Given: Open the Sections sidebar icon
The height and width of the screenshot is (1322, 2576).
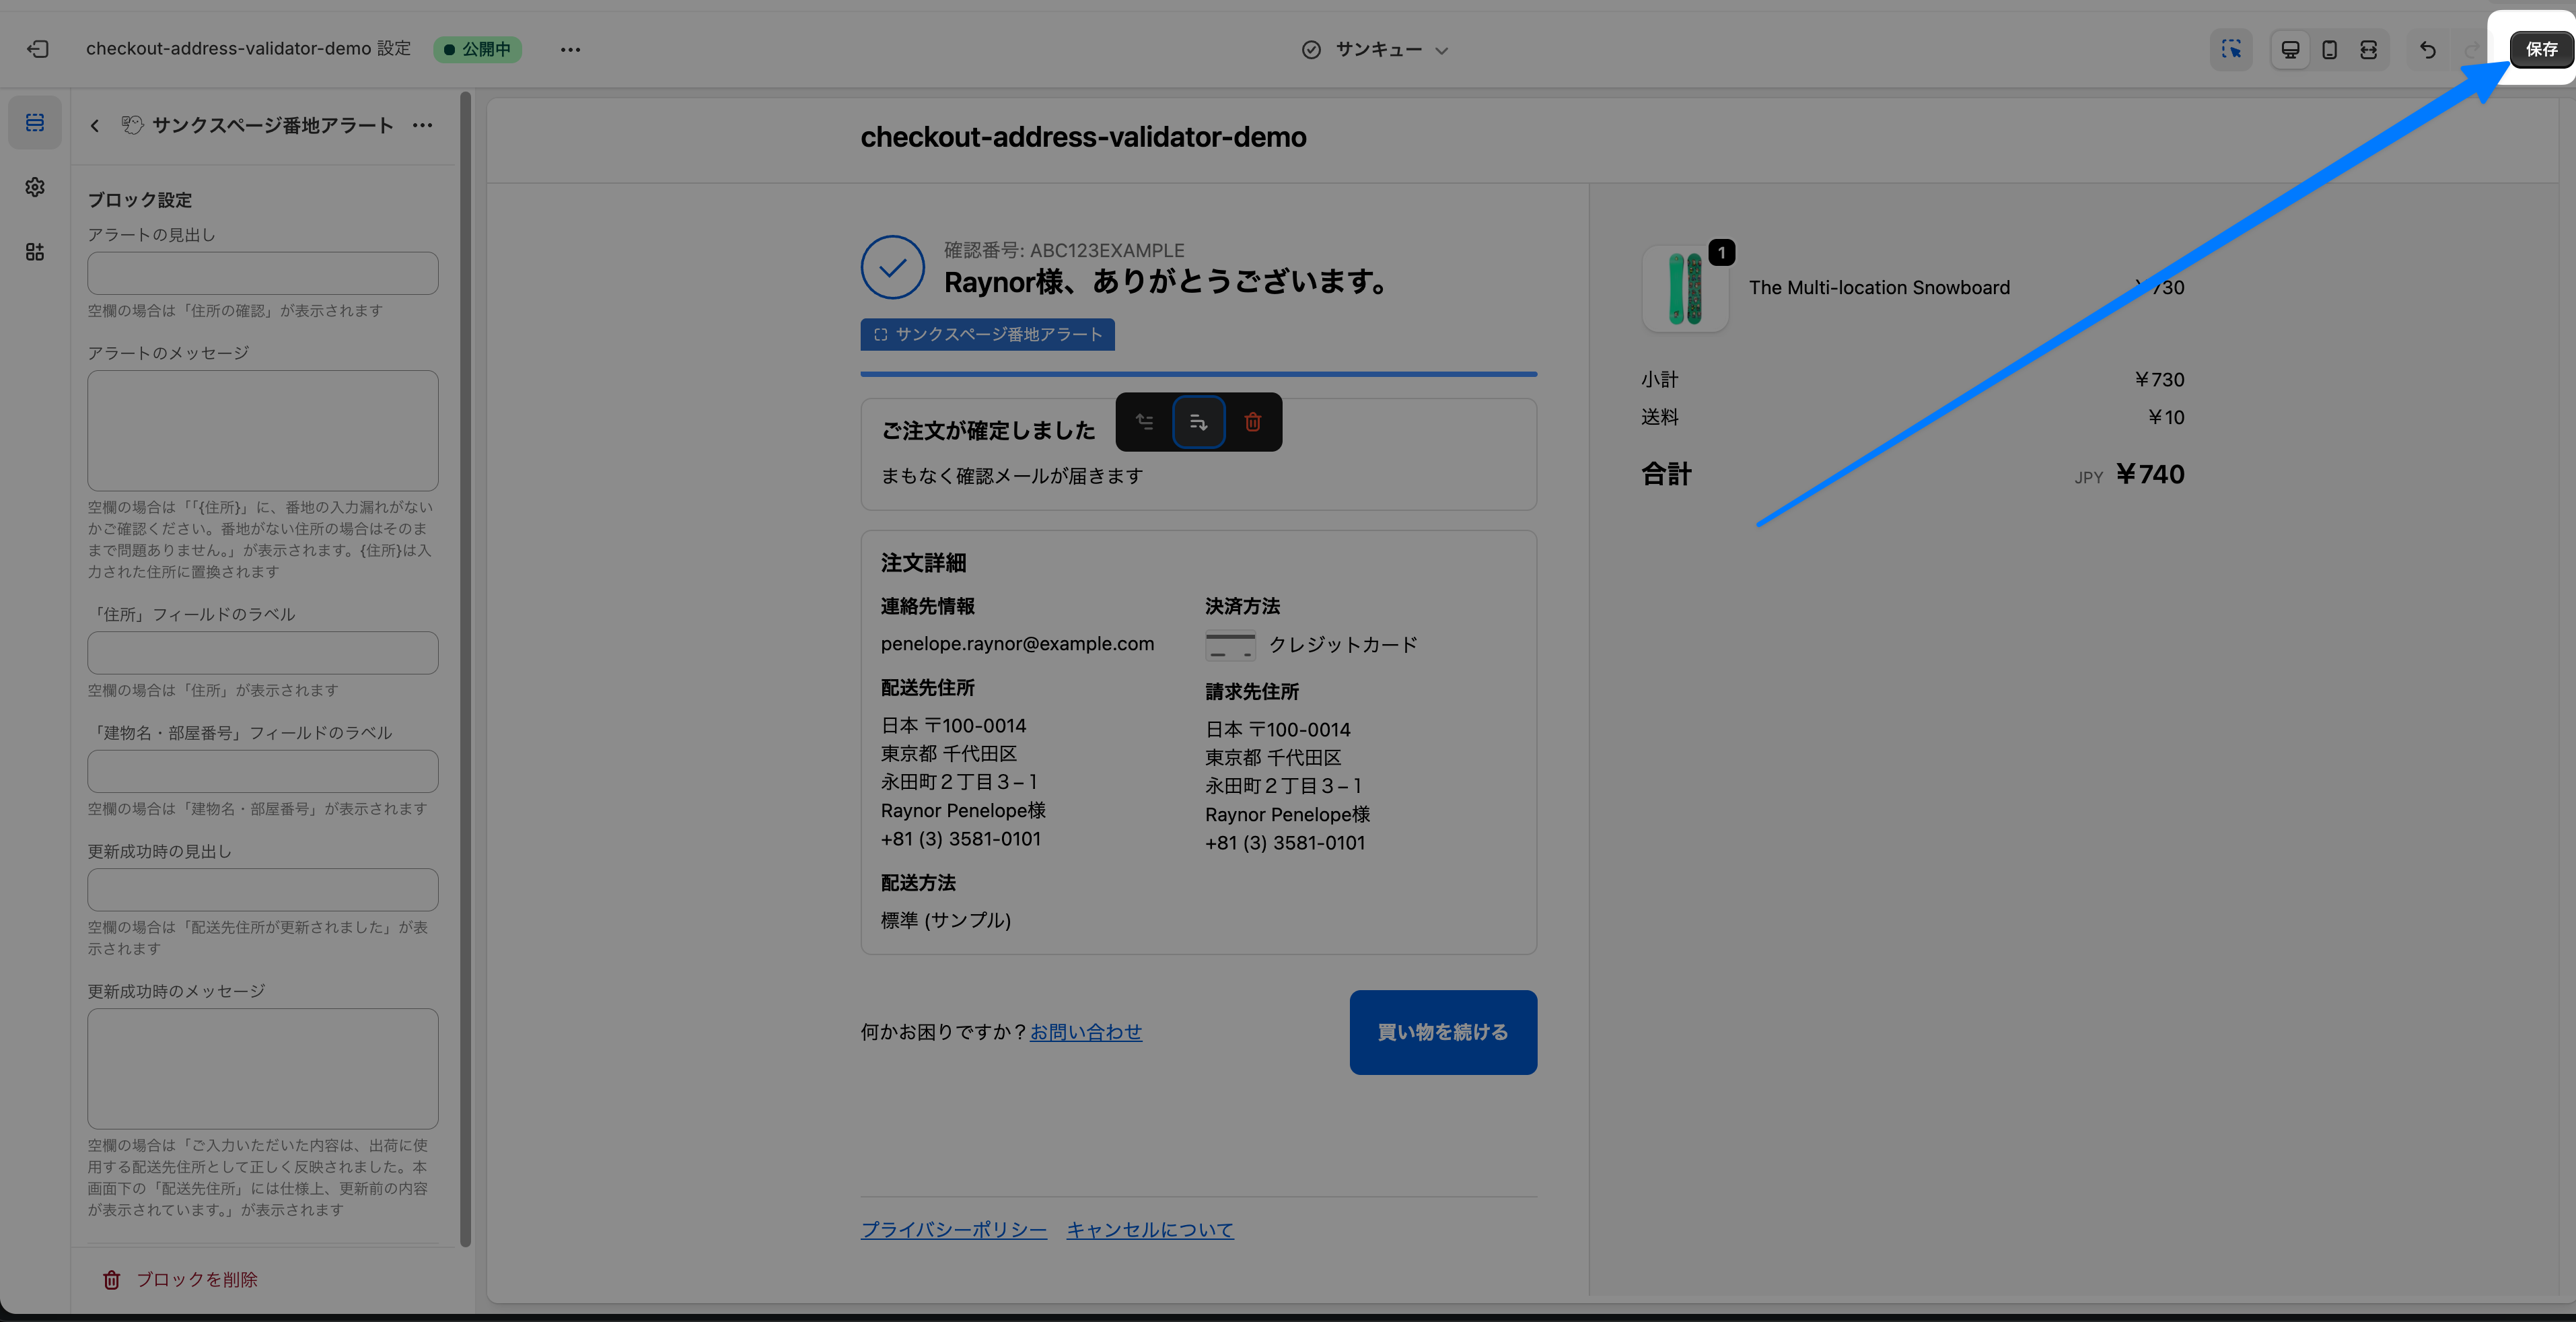Looking at the screenshot, I should [35, 122].
